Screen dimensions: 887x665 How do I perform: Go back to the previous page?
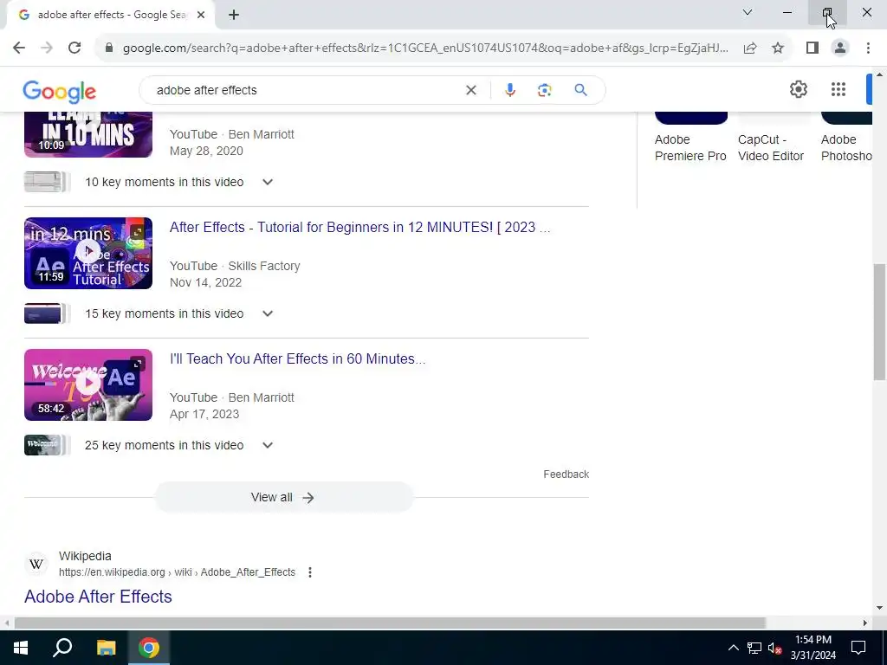tap(19, 48)
